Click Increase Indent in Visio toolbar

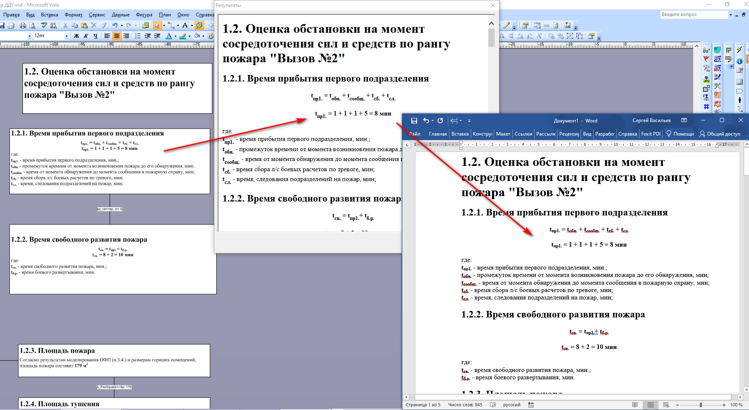[x=157, y=36]
